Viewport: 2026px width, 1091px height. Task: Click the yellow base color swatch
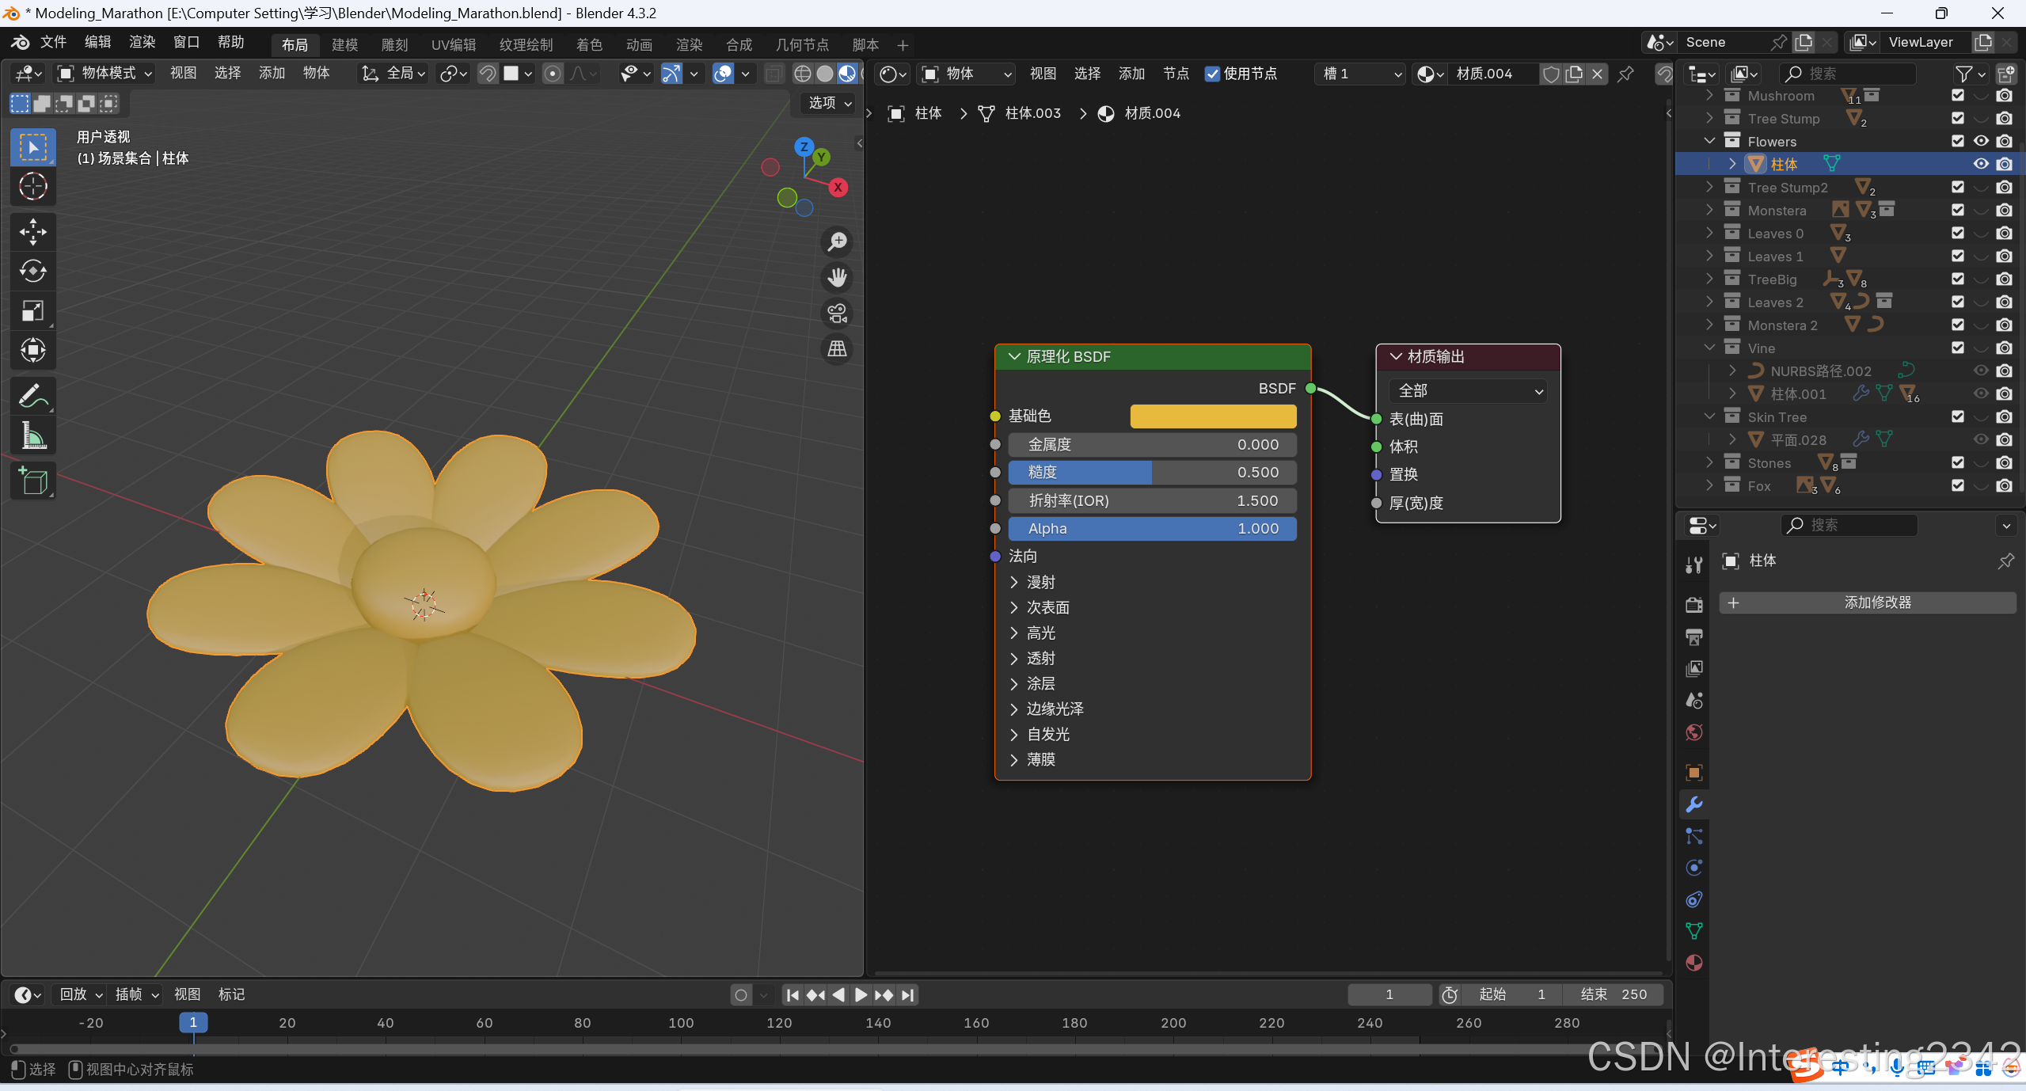1213,416
